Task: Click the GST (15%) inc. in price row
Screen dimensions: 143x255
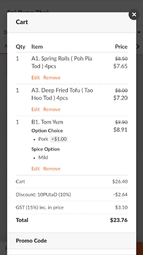Action: point(71,207)
